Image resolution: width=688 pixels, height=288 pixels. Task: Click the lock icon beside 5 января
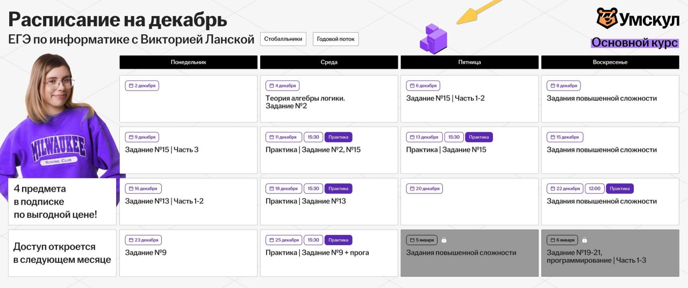point(444,240)
